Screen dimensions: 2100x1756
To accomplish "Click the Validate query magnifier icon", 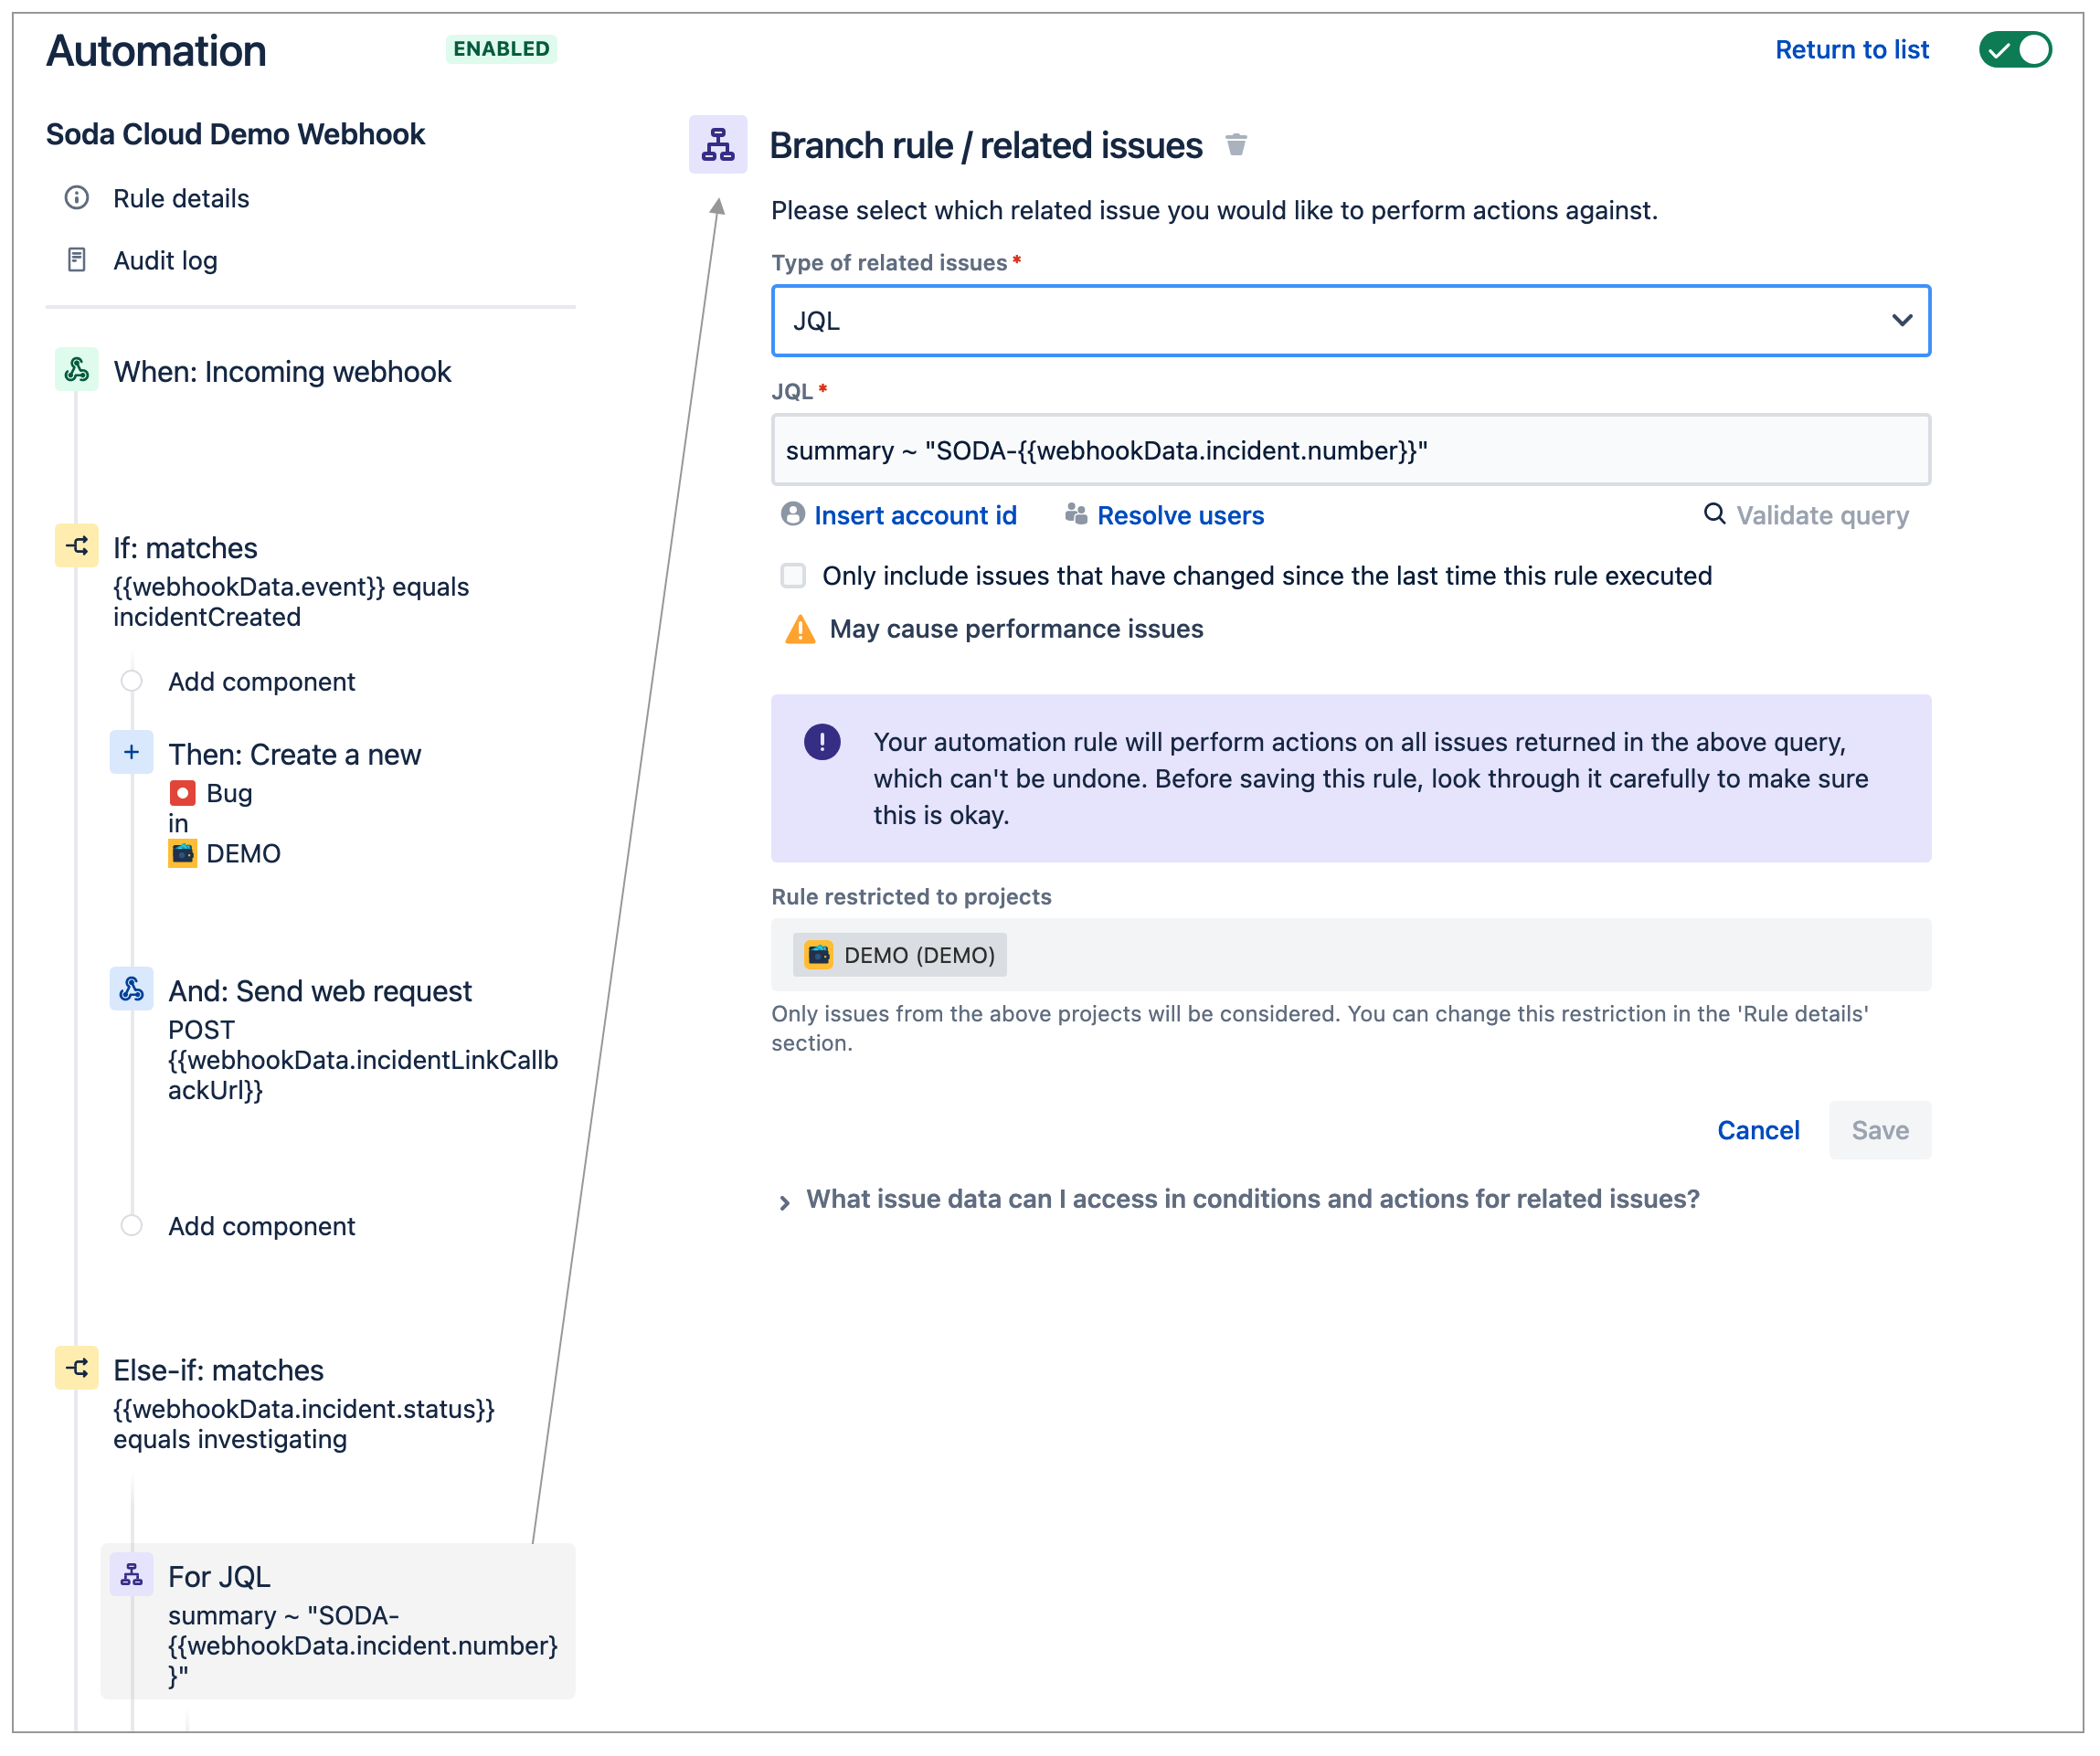I will click(1714, 514).
